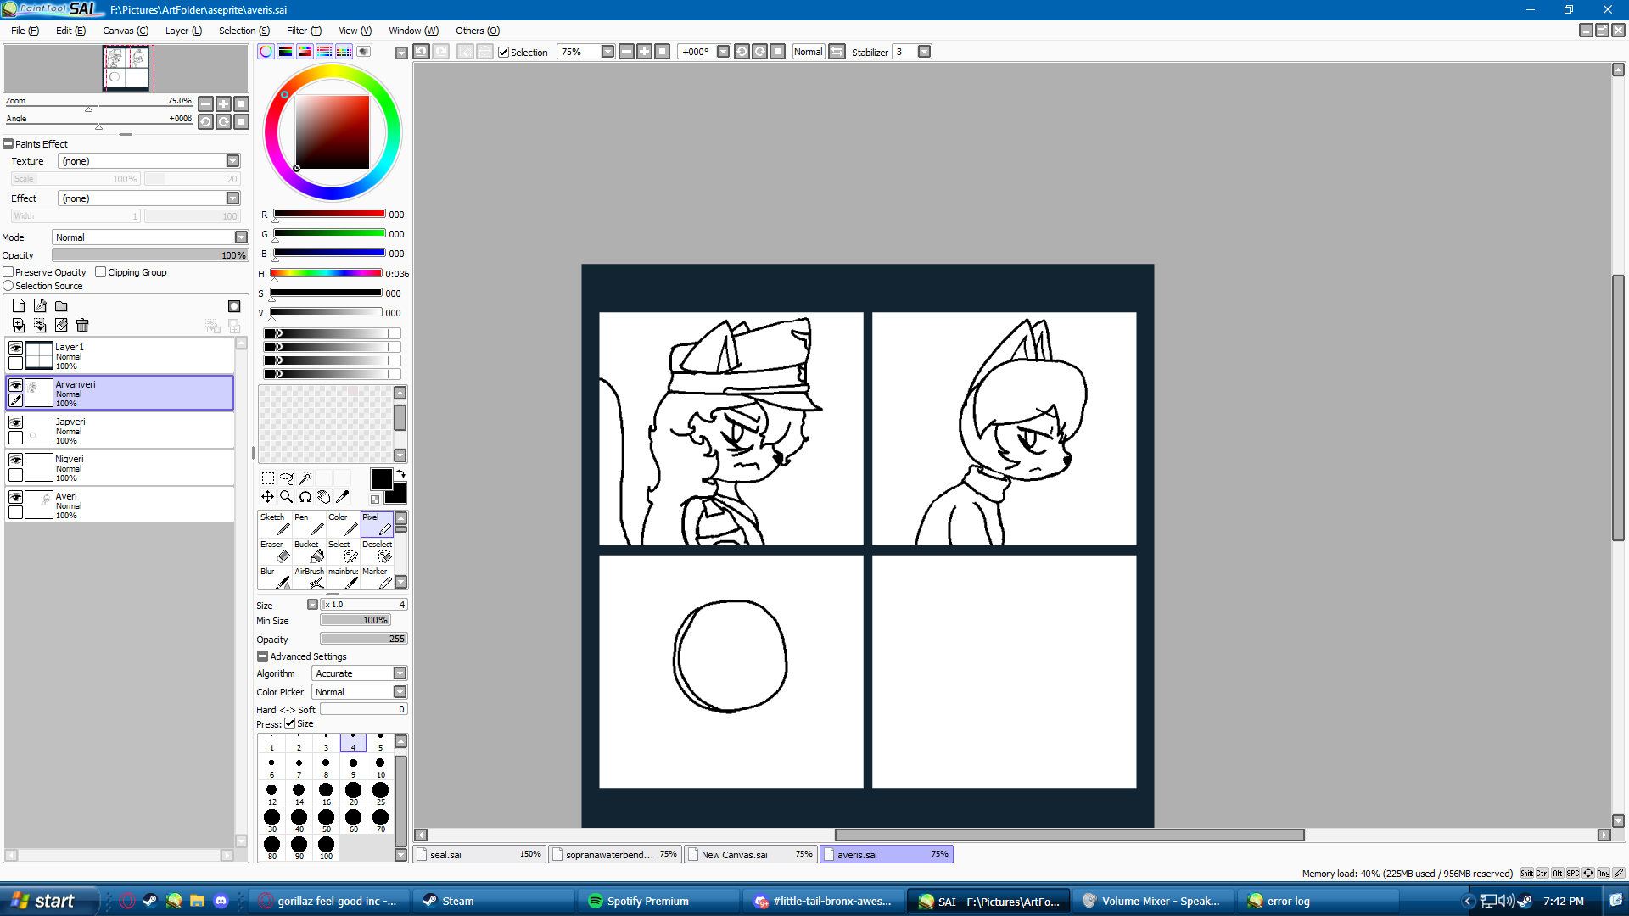Hide the Japveri layer

pos(15,422)
